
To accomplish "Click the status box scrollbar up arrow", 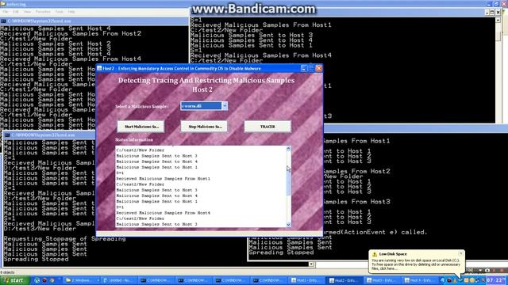I will (288, 149).
